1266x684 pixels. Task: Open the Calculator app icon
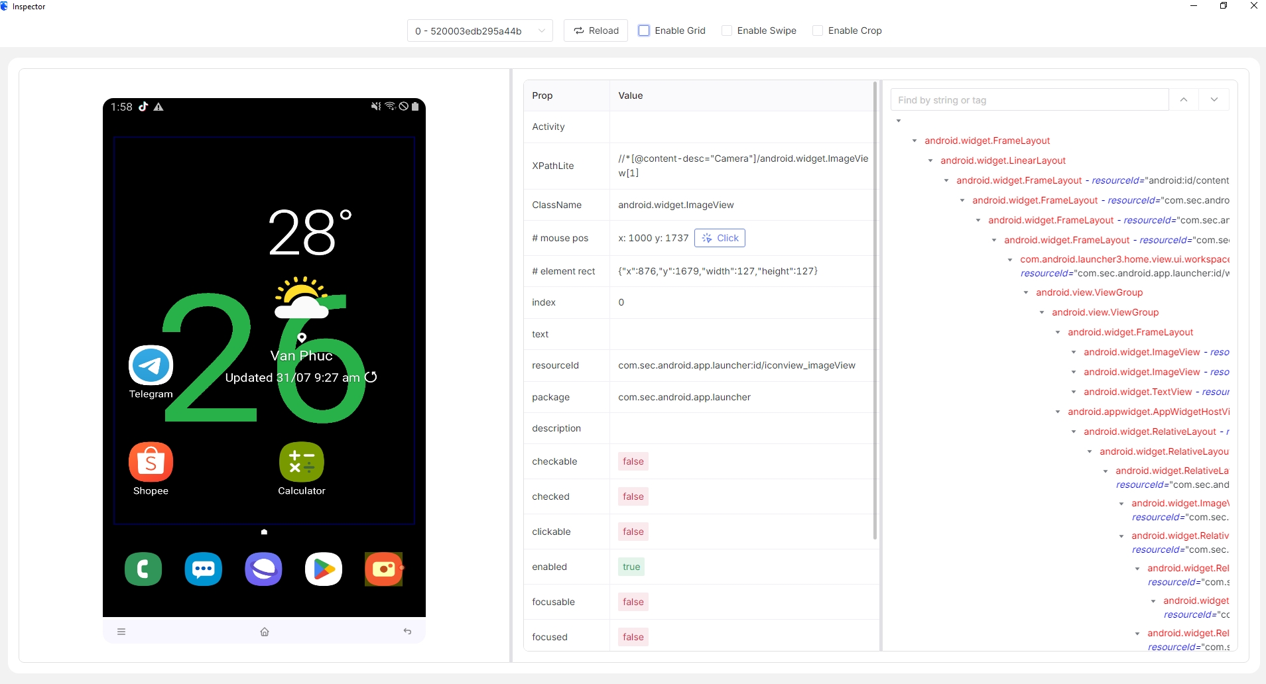[302, 462]
